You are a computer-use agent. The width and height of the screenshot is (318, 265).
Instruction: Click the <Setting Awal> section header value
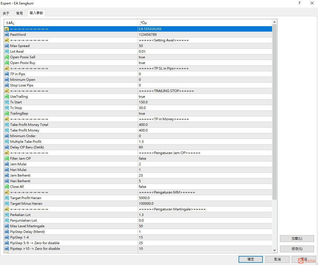tap(164, 40)
